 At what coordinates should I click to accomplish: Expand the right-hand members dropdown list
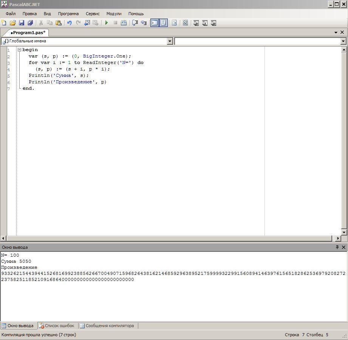tap(343, 41)
